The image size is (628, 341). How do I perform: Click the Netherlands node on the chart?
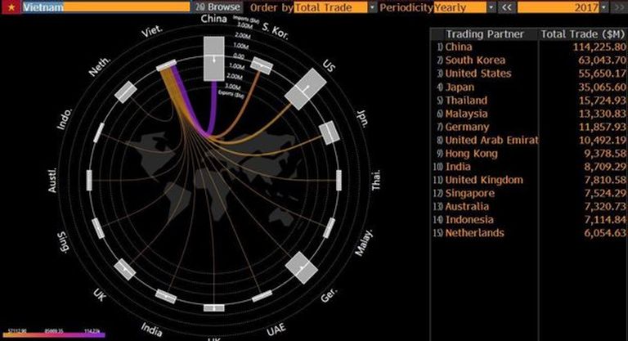coord(125,92)
